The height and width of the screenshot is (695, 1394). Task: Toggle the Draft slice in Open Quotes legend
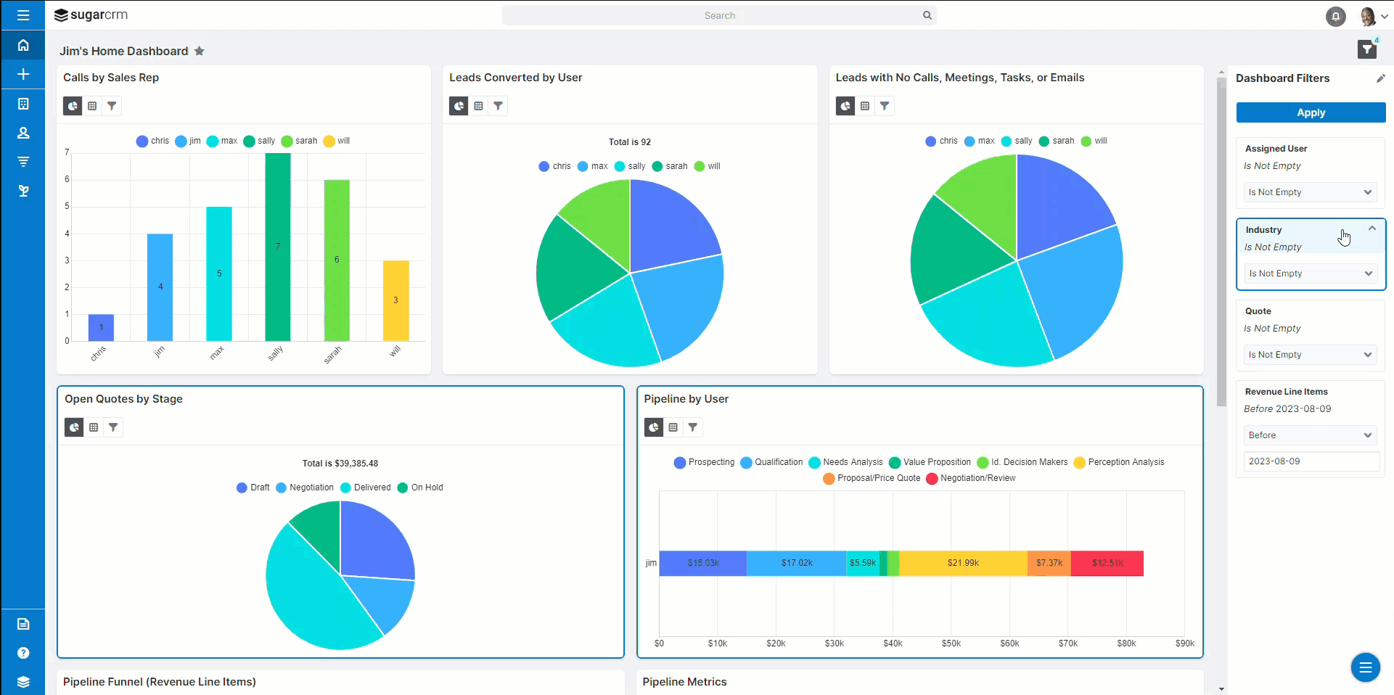click(253, 487)
